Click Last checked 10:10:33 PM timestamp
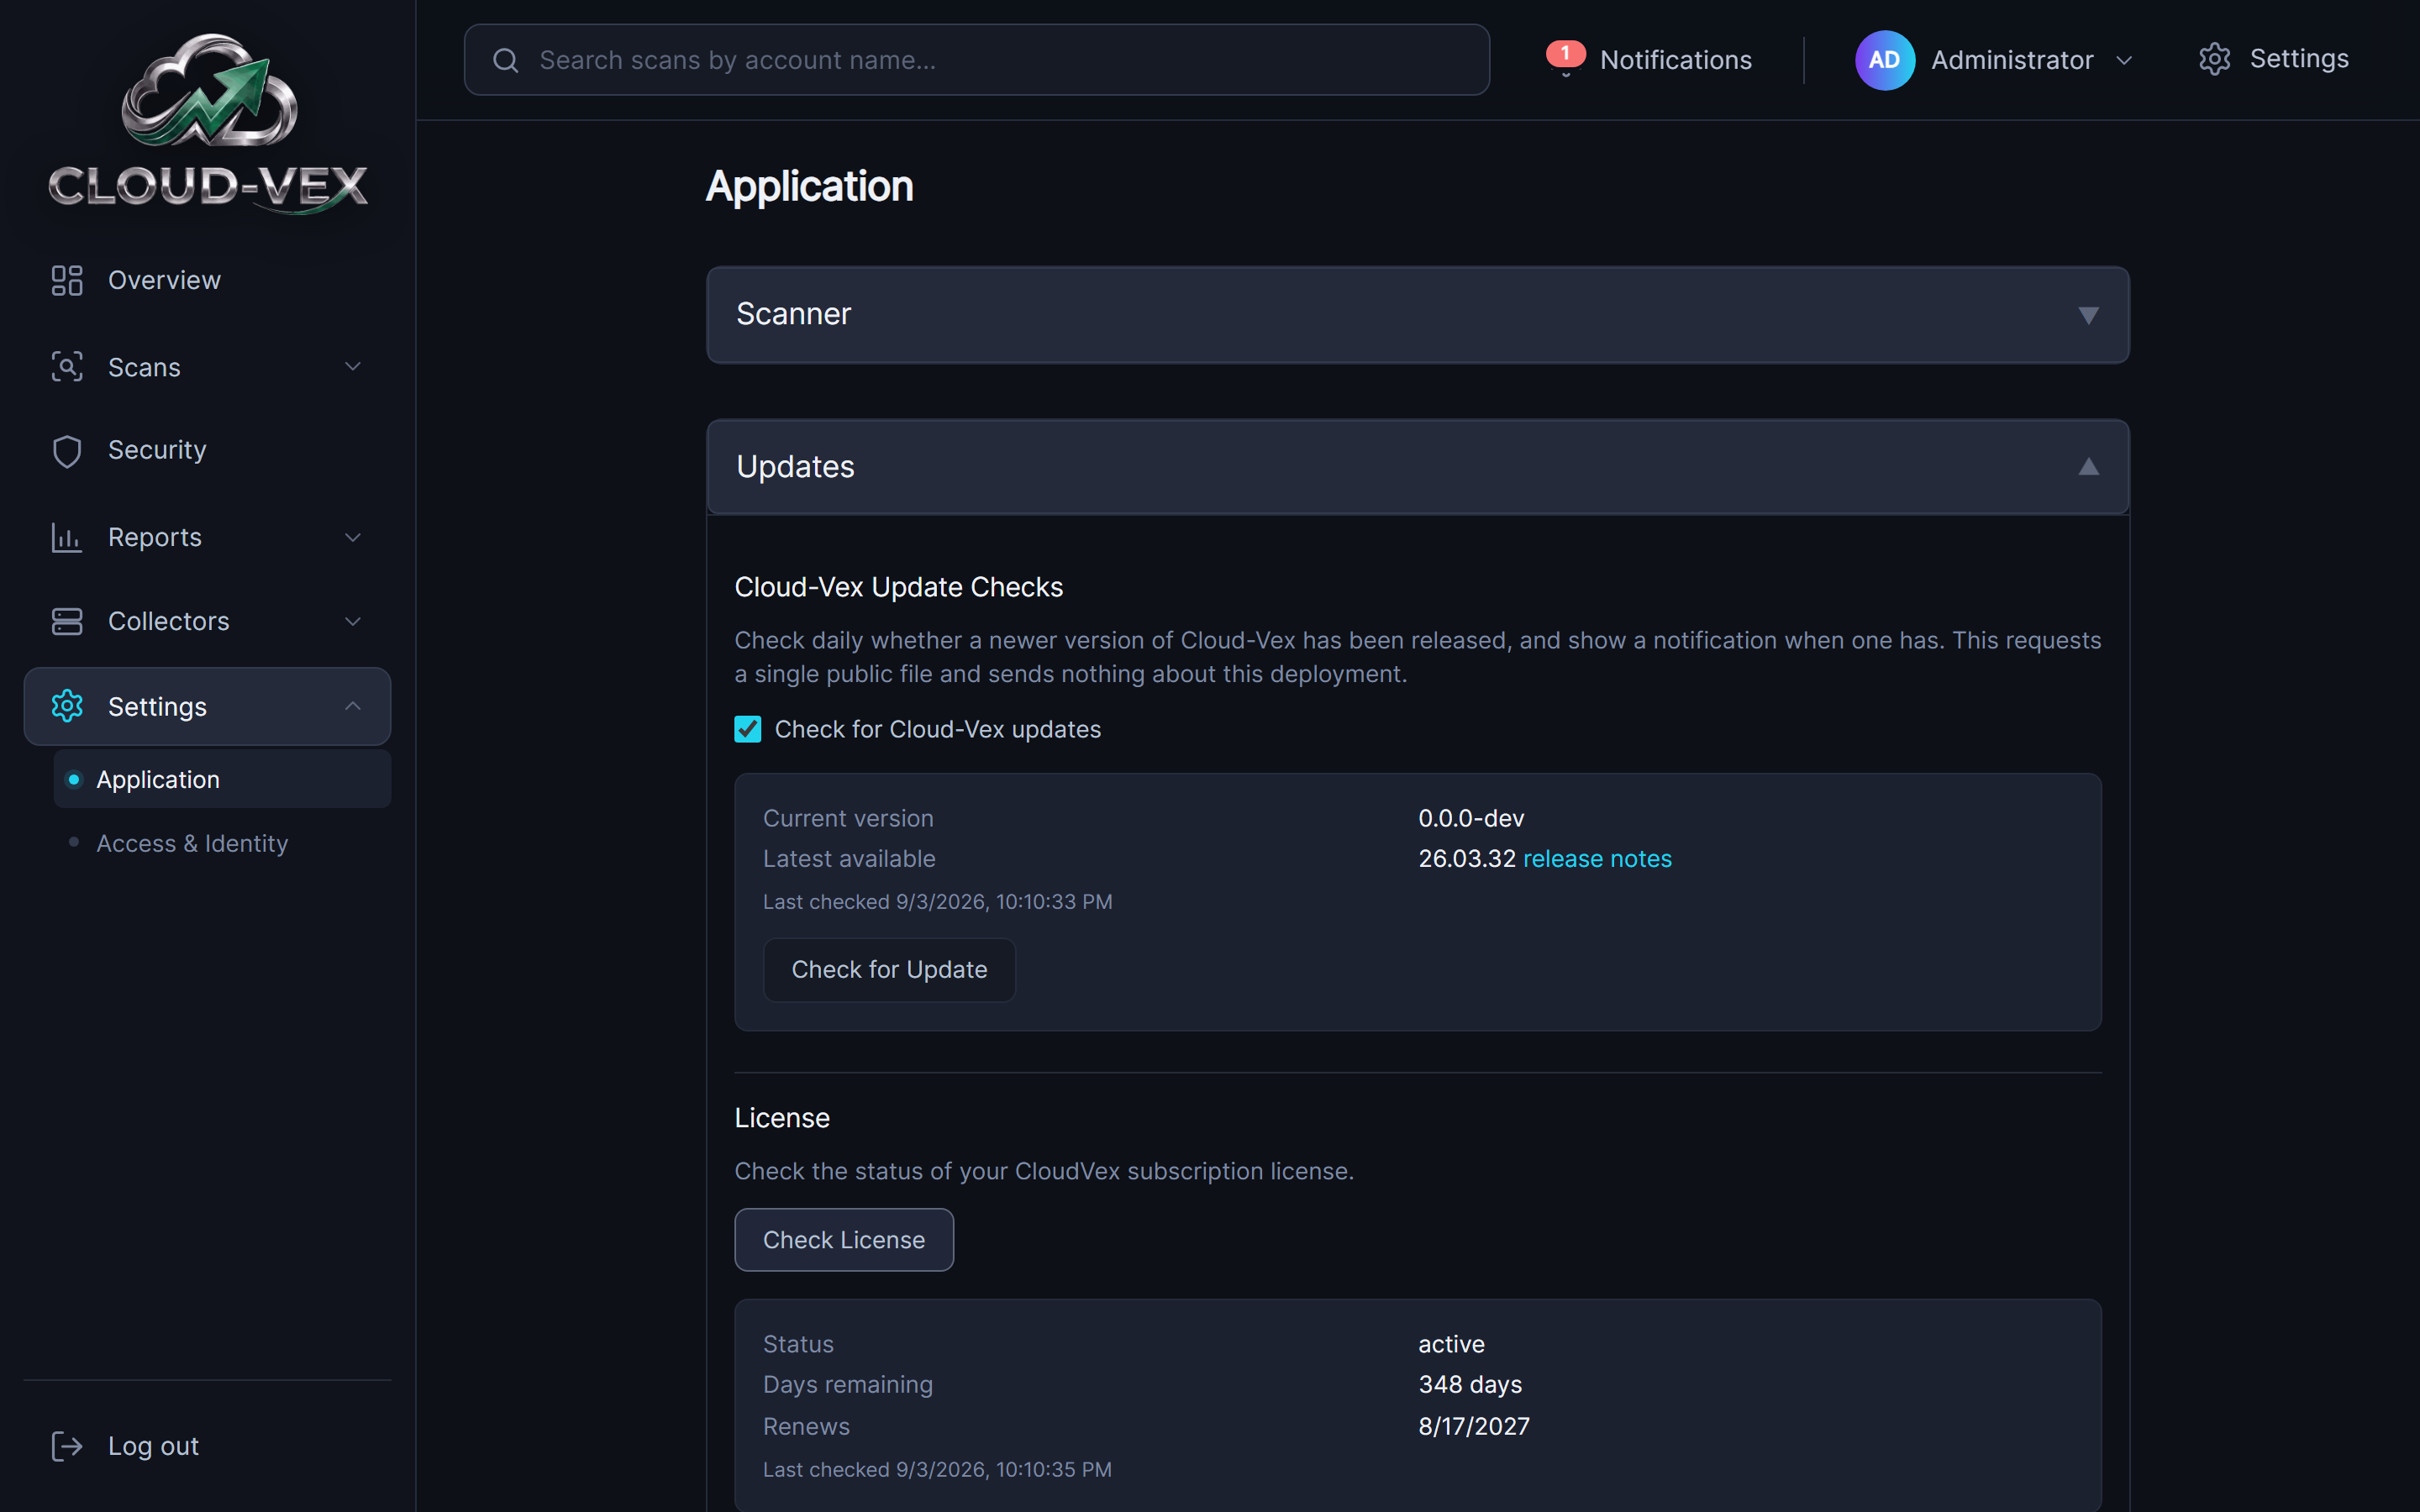The width and height of the screenshot is (2420, 1512). pos(937,902)
